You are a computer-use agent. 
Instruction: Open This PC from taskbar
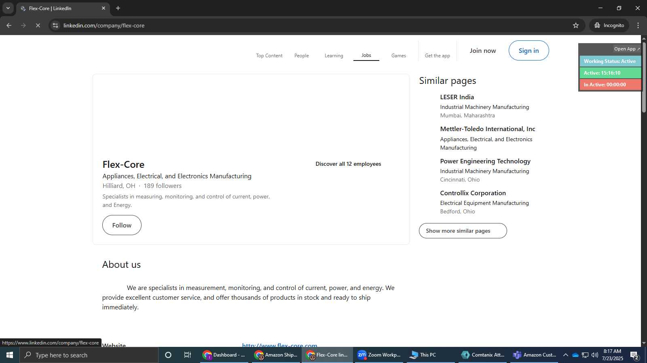[431, 355]
